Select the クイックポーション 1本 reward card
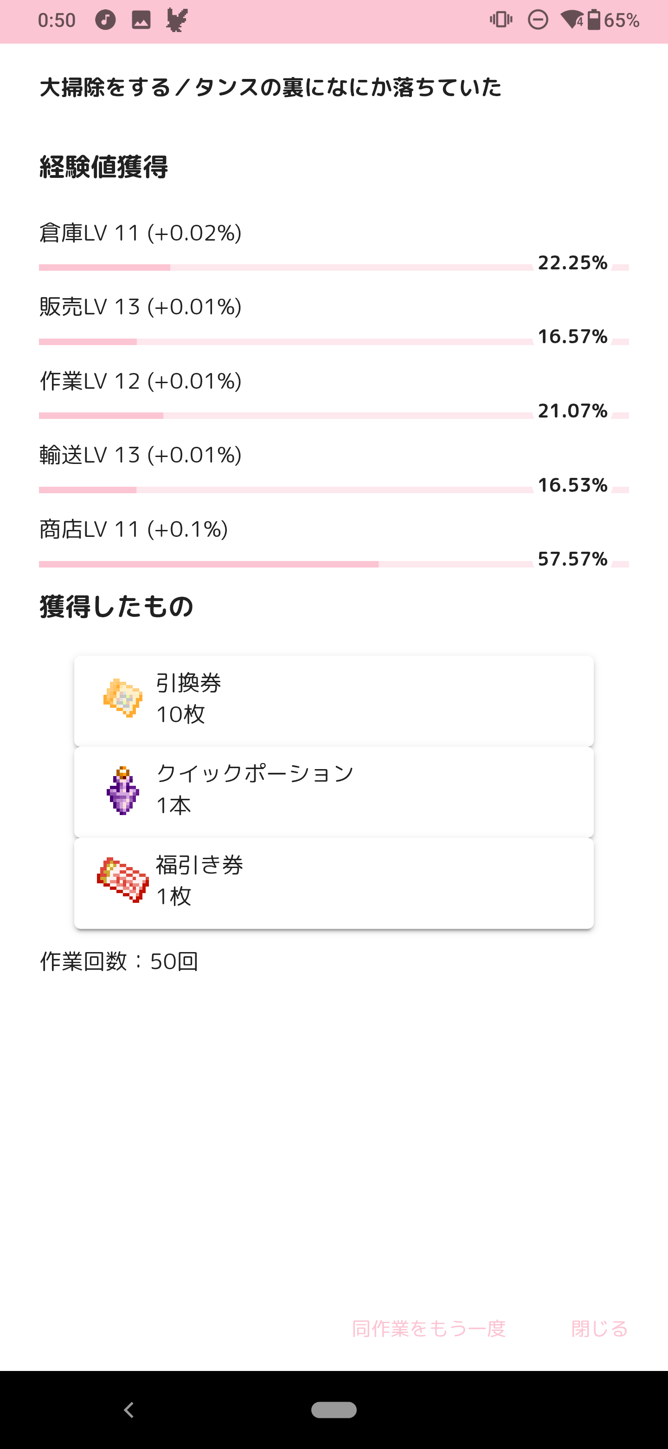Screen dimensions: 668x1449 [x=334, y=792]
